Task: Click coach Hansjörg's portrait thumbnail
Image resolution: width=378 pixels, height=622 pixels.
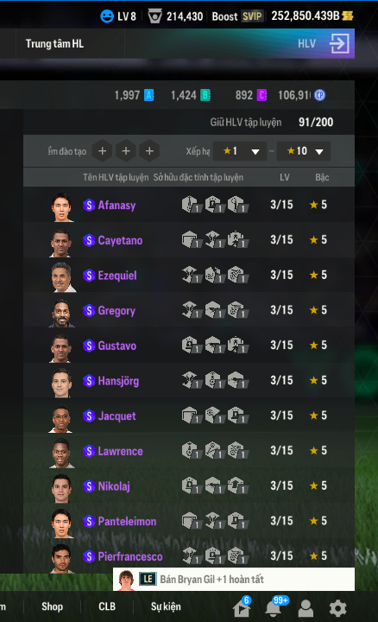Action: tap(61, 383)
